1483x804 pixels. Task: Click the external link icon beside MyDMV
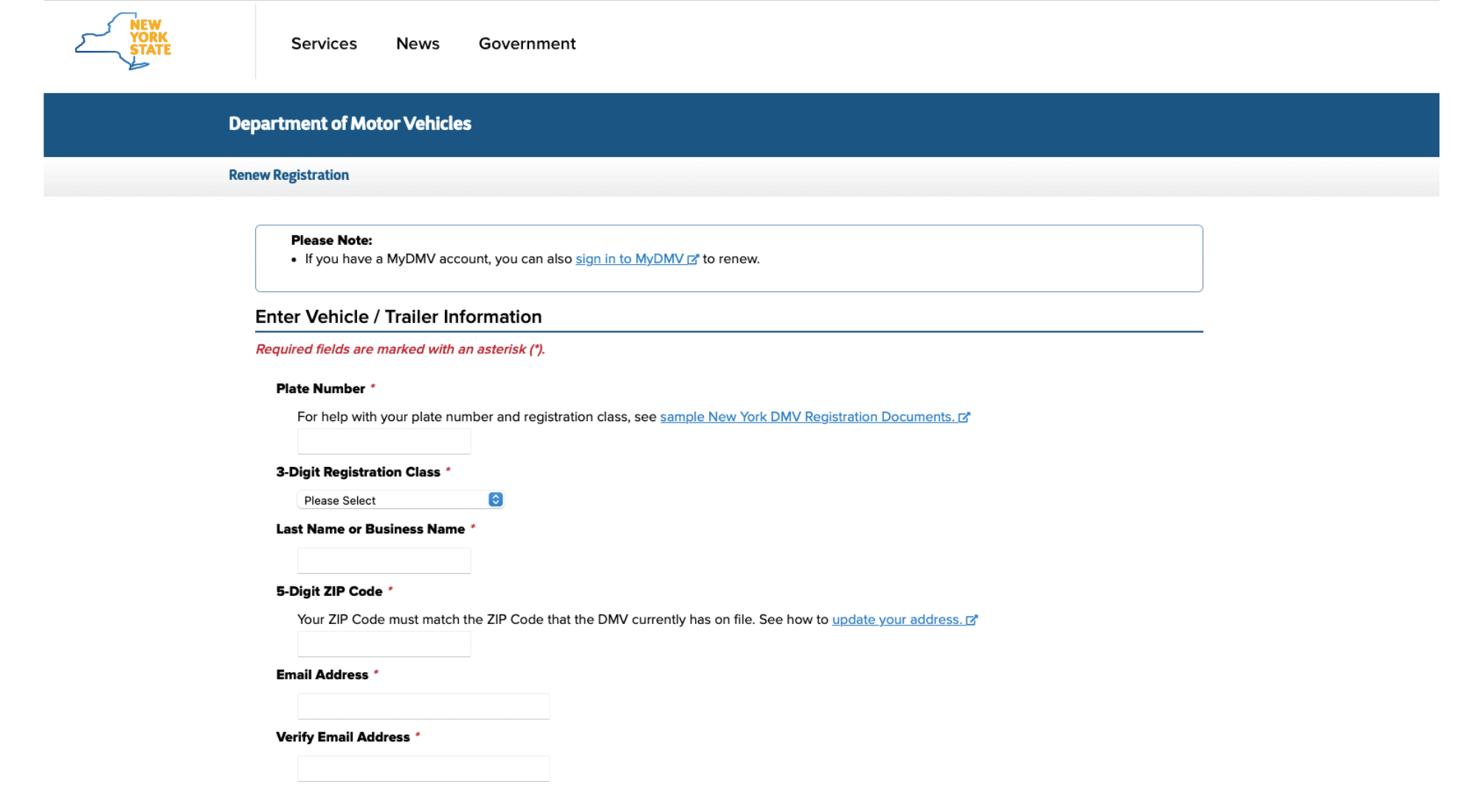click(x=693, y=260)
